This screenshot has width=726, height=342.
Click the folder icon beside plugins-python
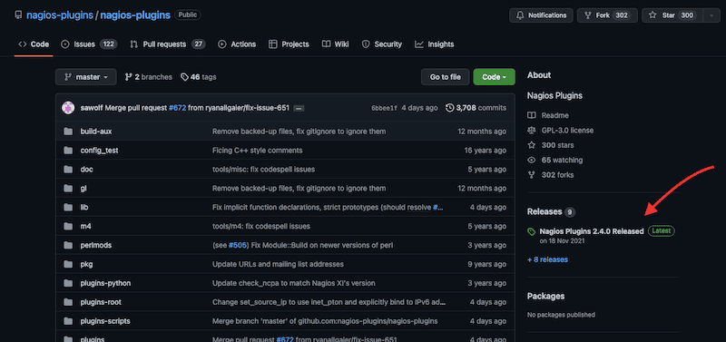click(x=68, y=283)
